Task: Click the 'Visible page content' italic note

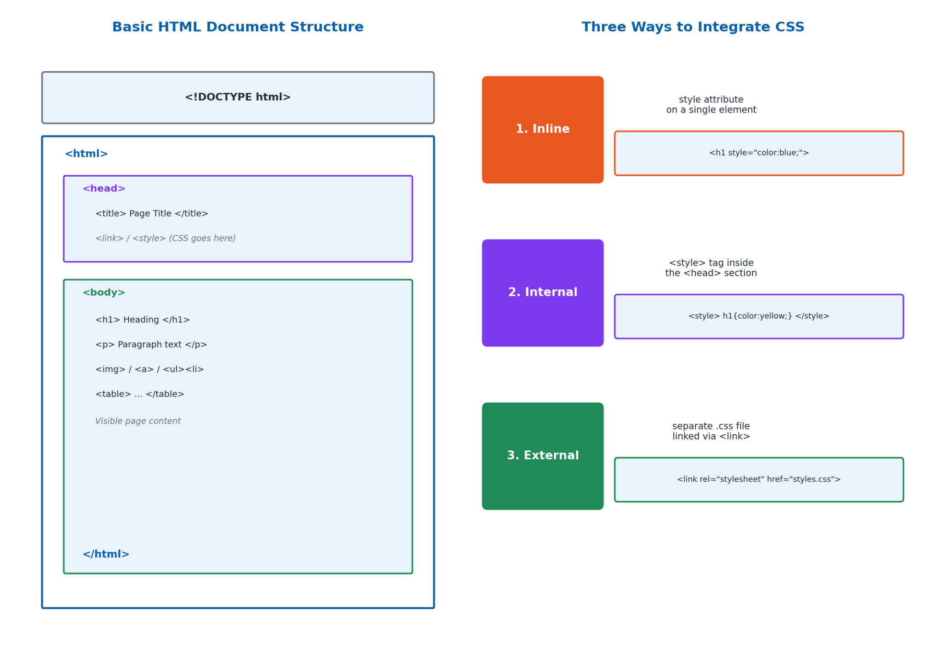Action: pyautogui.click(x=138, y=421)
